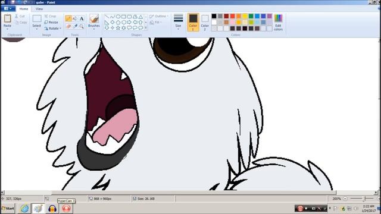Click the Paste clipboard icon
Viewport: 381px width, 214px height.
click(7, 18)
